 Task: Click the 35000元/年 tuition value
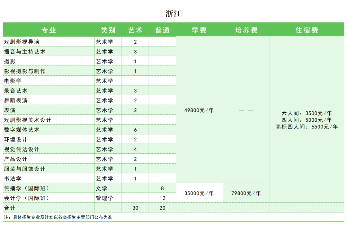(x=199, y=193)
